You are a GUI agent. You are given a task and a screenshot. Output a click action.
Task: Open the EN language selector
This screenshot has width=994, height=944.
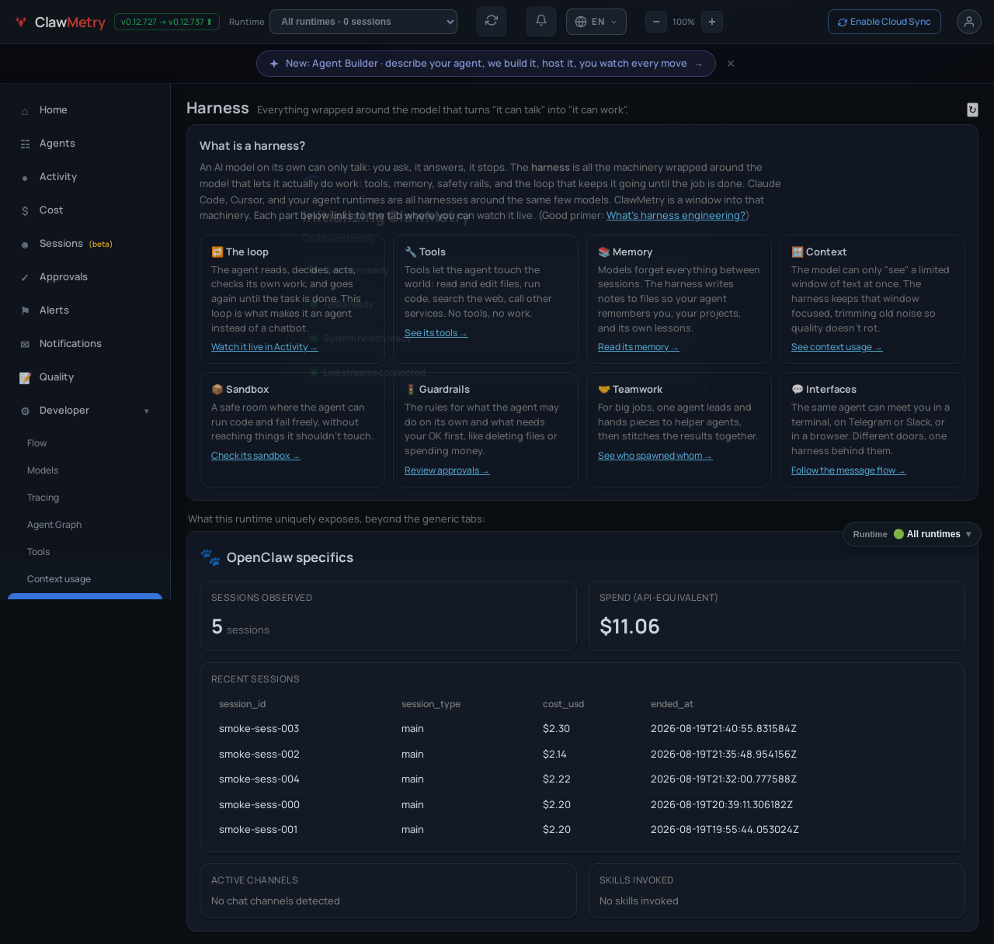pos(596,22)
